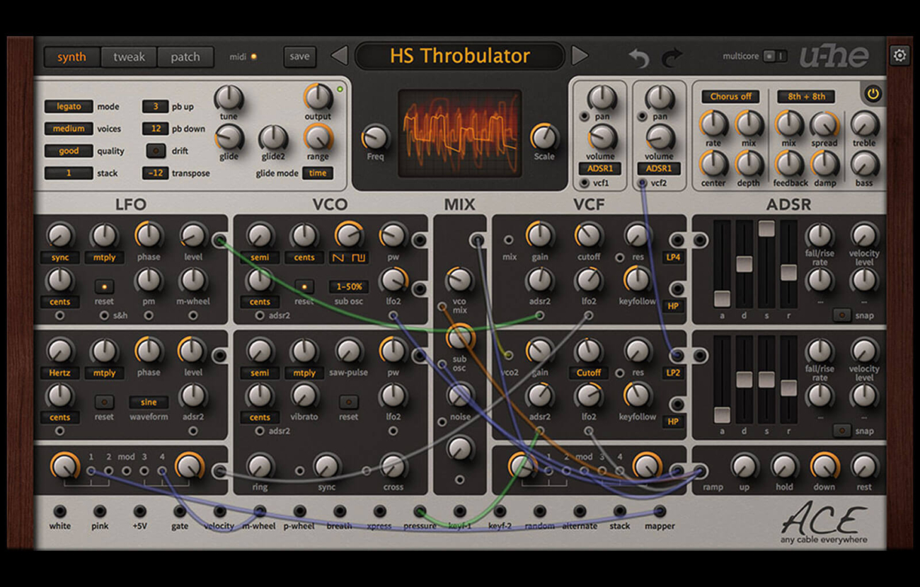The width and height of the screenshot is (920, 587).
Task: Click the gate source jack
Action: (180, 511)
